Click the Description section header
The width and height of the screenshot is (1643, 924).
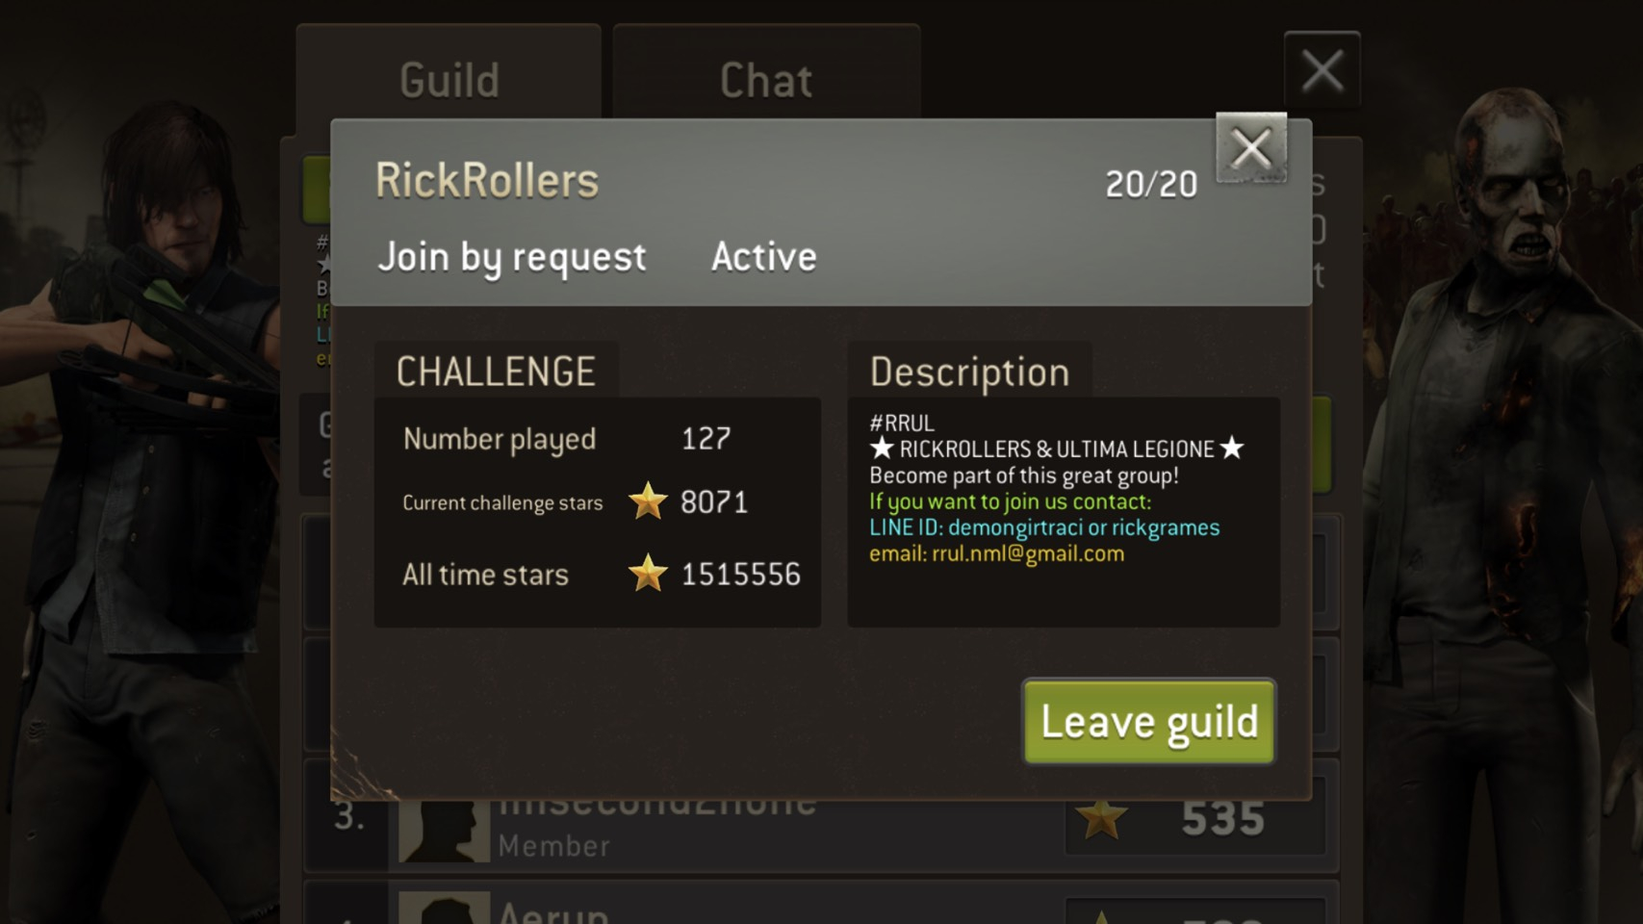click(x=969, y=373)
